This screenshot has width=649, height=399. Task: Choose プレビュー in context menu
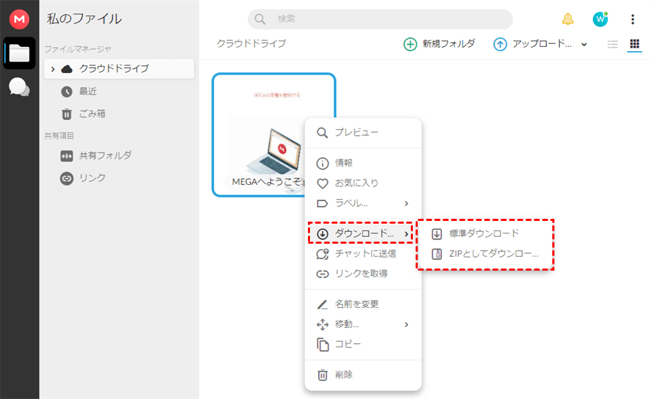(x=363, y=133)
